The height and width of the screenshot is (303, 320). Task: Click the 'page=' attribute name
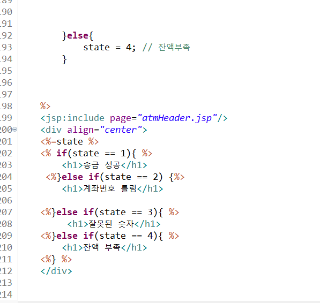pyautogui.click(x=123, y=119)
